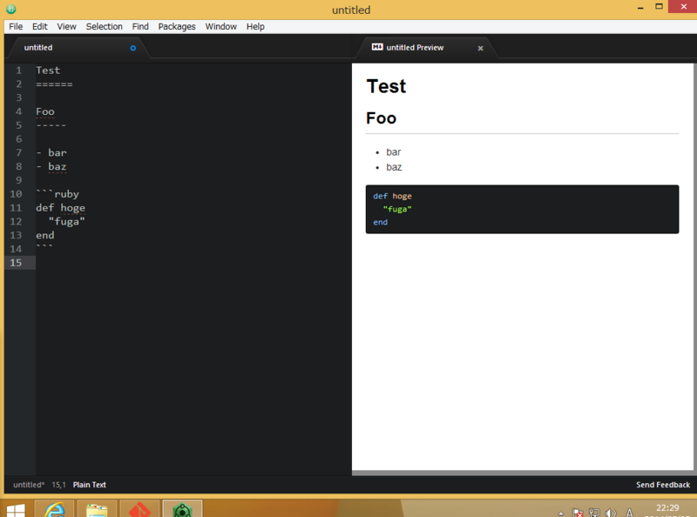Click the '- bar' line in the editor
Image resolution: width=697 pixels, height=517 pixels.
tap(51, 153)
